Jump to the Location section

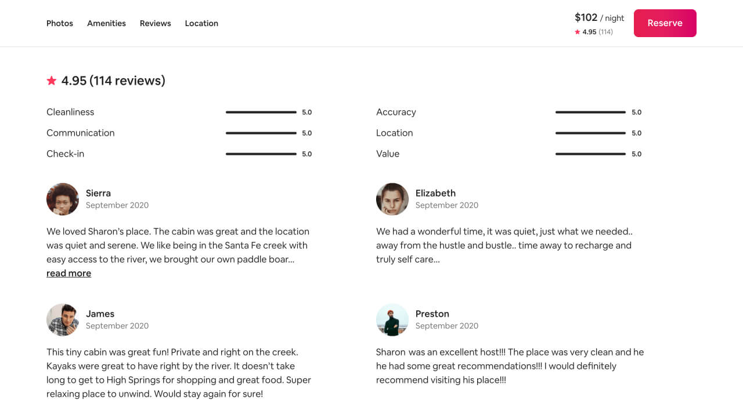[201, 23]
